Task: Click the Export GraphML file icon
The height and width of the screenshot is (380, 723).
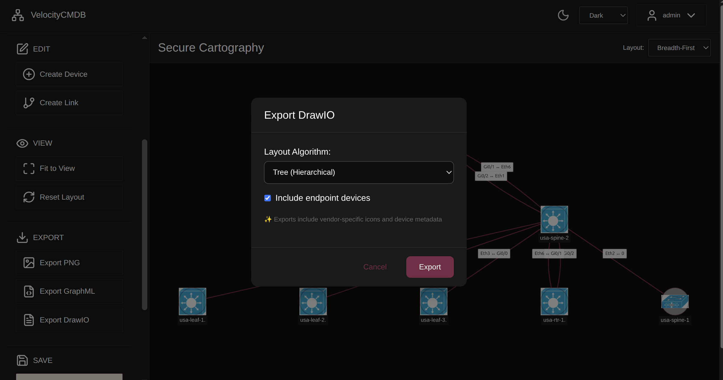Action: pos(29,291)
